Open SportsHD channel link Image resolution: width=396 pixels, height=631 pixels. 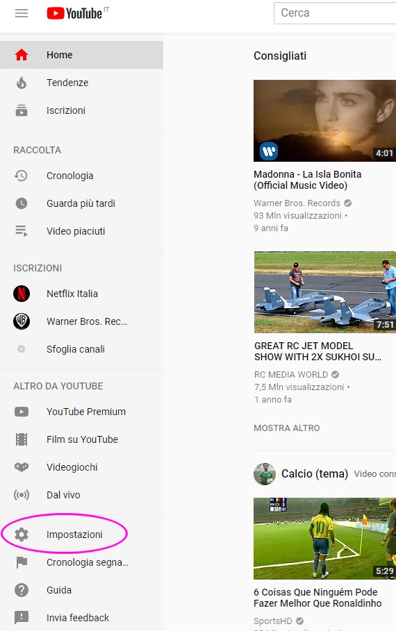[x=273, y=621]
